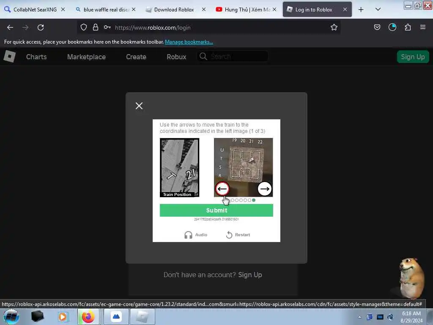
Task: Show hidden system tray icons
Action: click(359, 317)
